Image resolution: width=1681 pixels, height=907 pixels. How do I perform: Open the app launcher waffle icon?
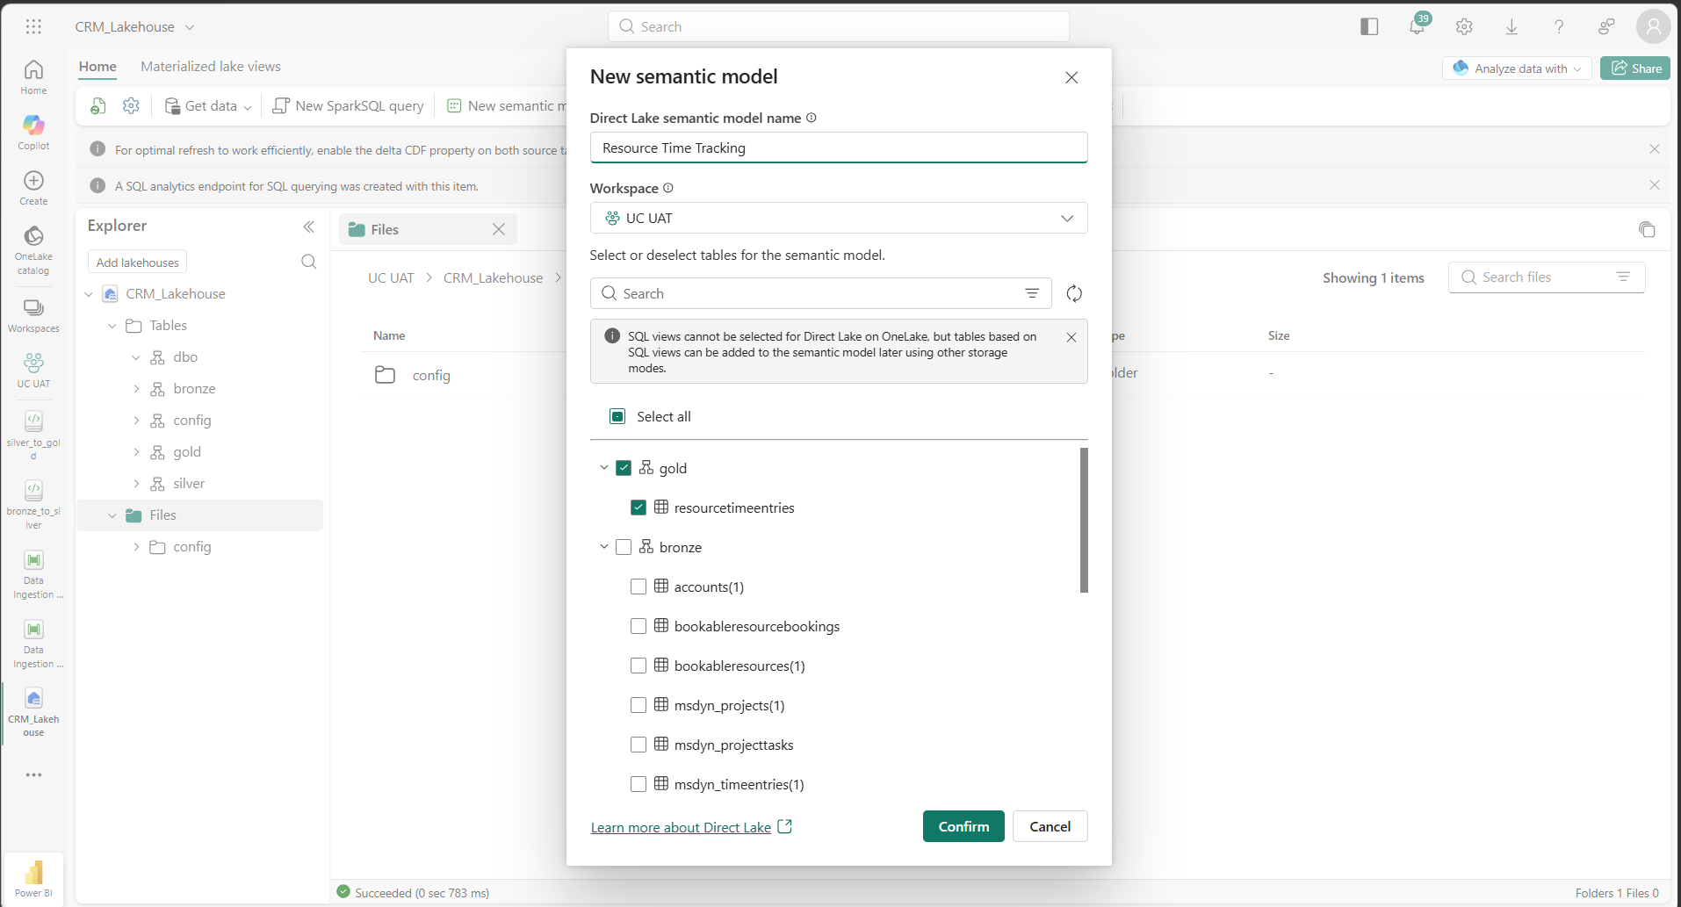coord(33,26)
